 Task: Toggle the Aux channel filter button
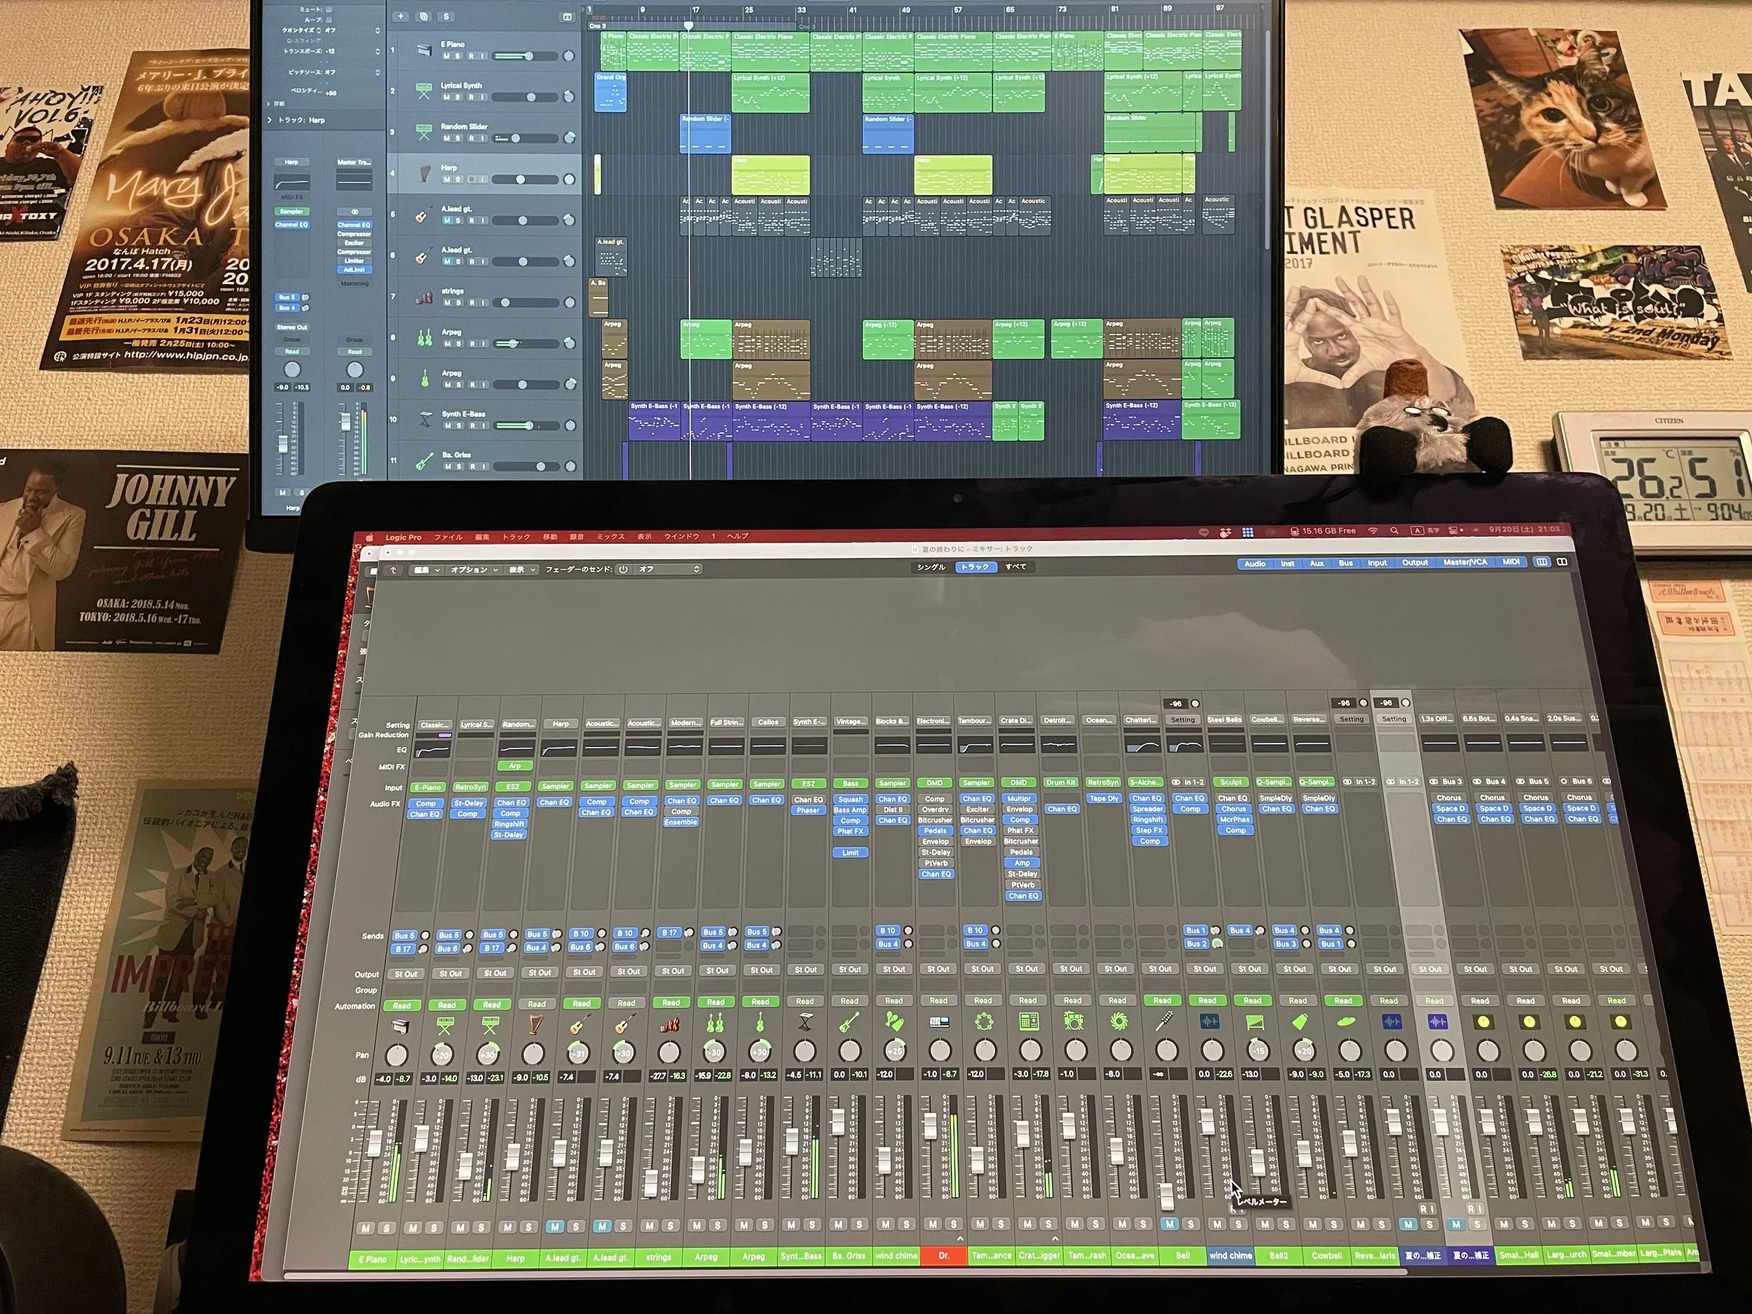(1316, 563)
